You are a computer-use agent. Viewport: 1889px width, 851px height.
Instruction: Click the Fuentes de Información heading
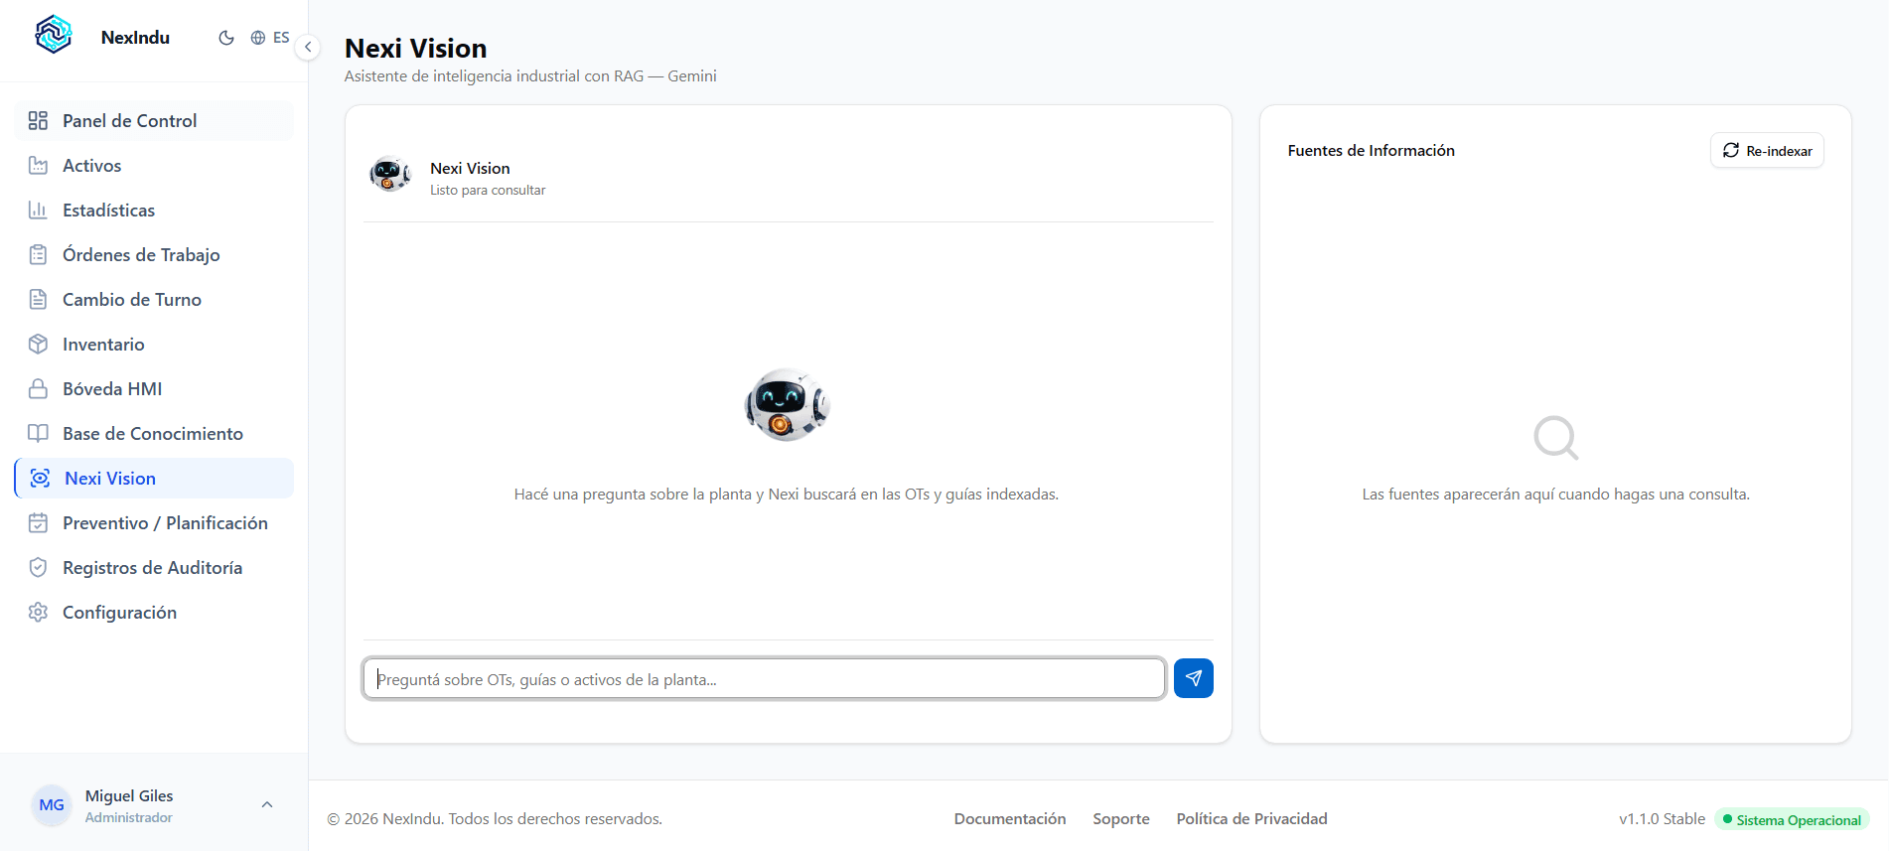point(1371,150)
